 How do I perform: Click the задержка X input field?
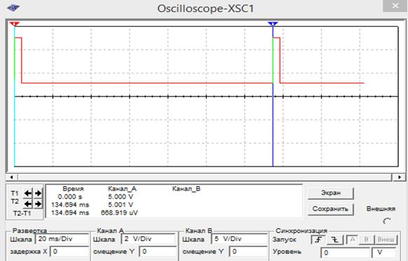69,252
